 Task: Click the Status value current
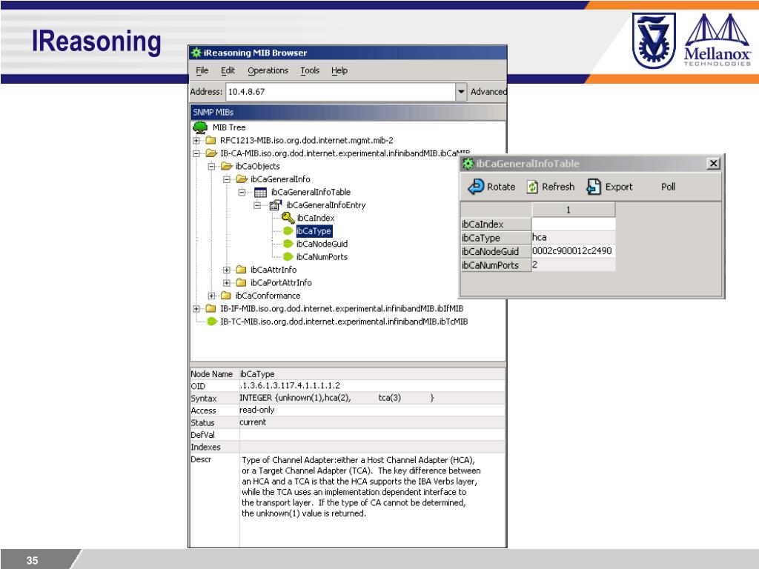(253, 422)
